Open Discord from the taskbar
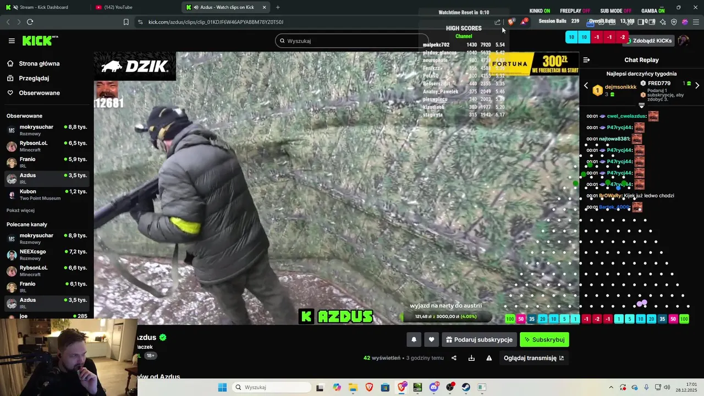This screenshot has height=396, width=704. coord(434,387)
